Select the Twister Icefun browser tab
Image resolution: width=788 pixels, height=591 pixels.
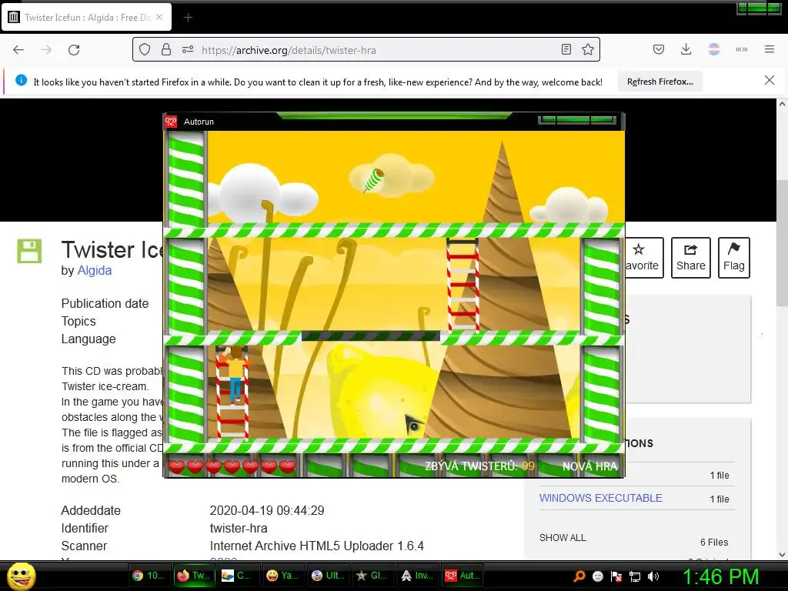(x=86, y=18)
